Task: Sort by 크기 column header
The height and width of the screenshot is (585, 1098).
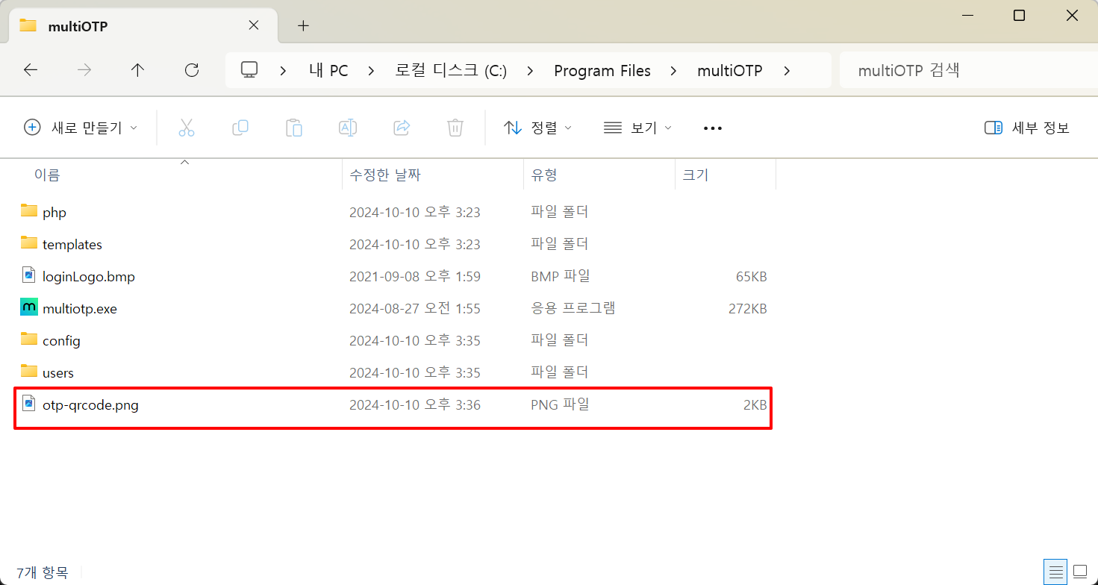Action: 695,175
